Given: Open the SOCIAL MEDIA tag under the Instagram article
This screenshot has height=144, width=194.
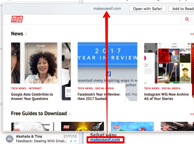Looking at the screenshot, I should [171, 88].
